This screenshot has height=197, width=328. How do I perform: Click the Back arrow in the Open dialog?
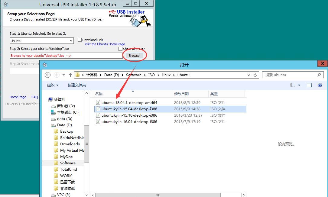48,75
